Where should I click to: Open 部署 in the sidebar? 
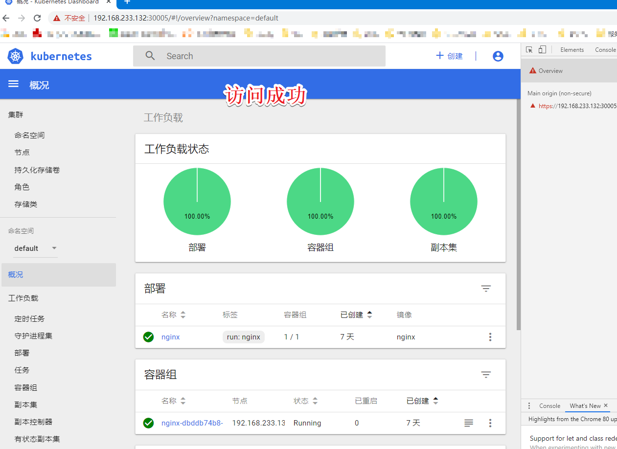(22, 353)
